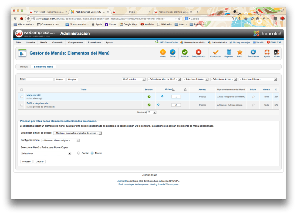Screen dimensions: 297x215
Task: Click the bookmark star in browser toolbar
Action: (x=252, y=19)
